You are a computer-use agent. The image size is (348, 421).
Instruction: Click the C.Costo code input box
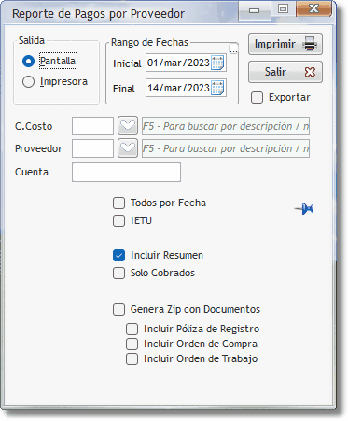pos(92,126)
